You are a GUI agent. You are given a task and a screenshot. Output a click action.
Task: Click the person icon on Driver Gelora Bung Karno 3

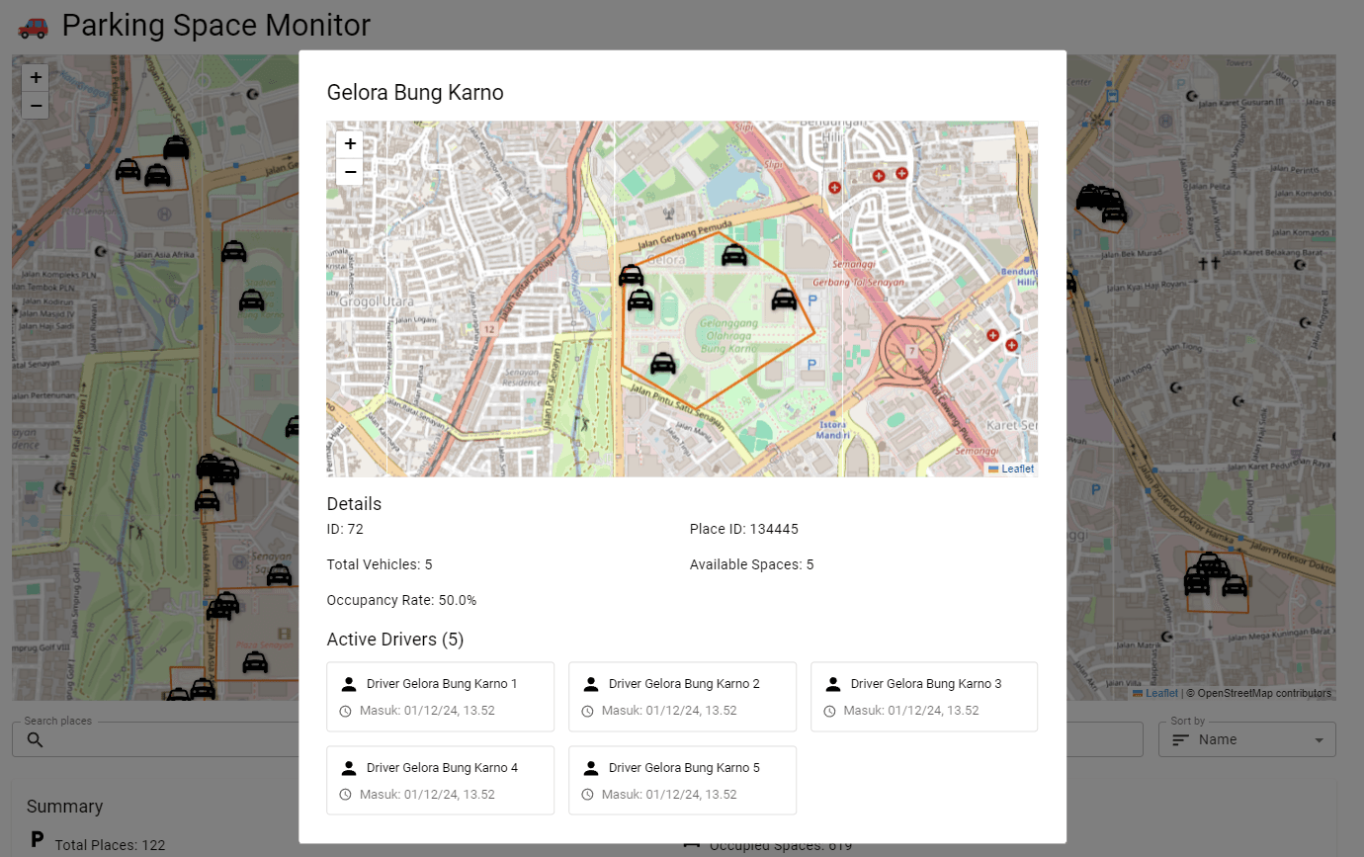832,683
